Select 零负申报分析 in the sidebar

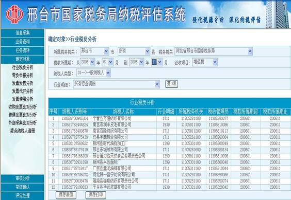click(23, 75)
